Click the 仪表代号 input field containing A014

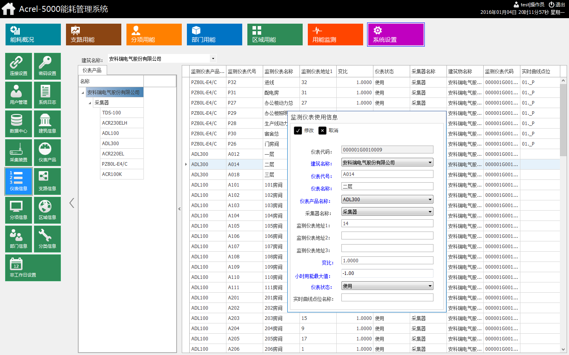click(x=387, y=174)
